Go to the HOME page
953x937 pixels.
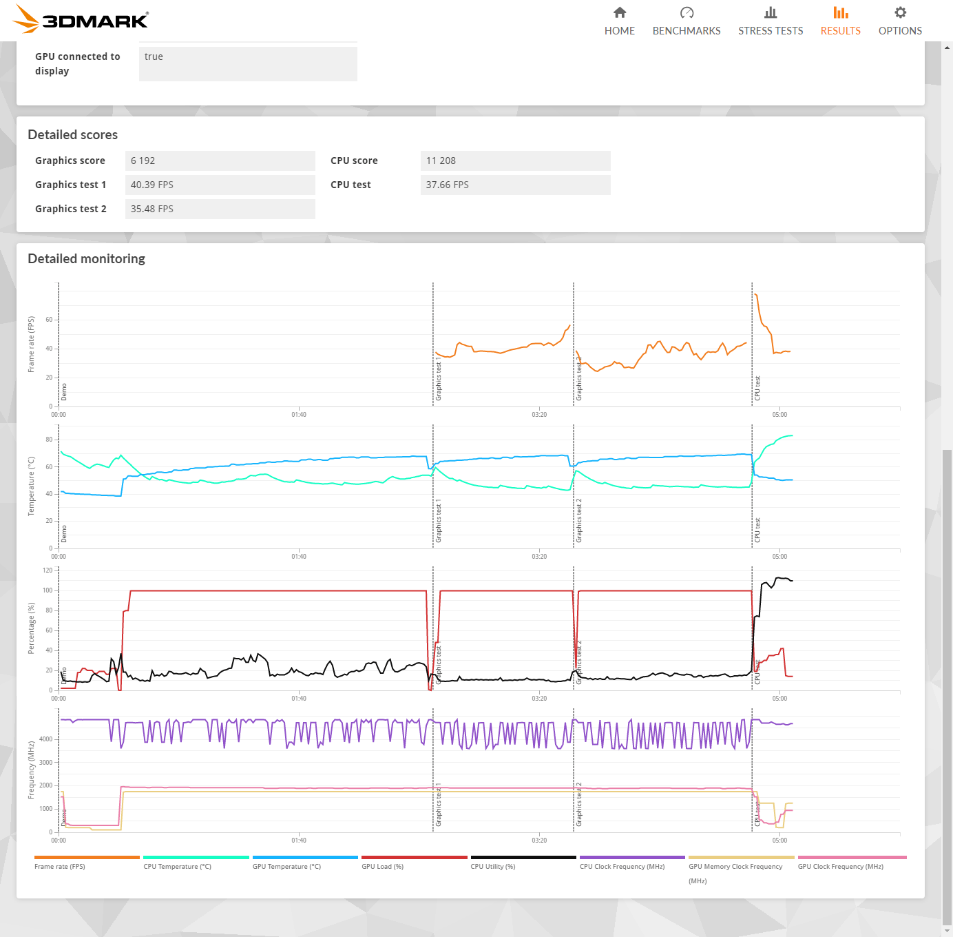[620, 21]
